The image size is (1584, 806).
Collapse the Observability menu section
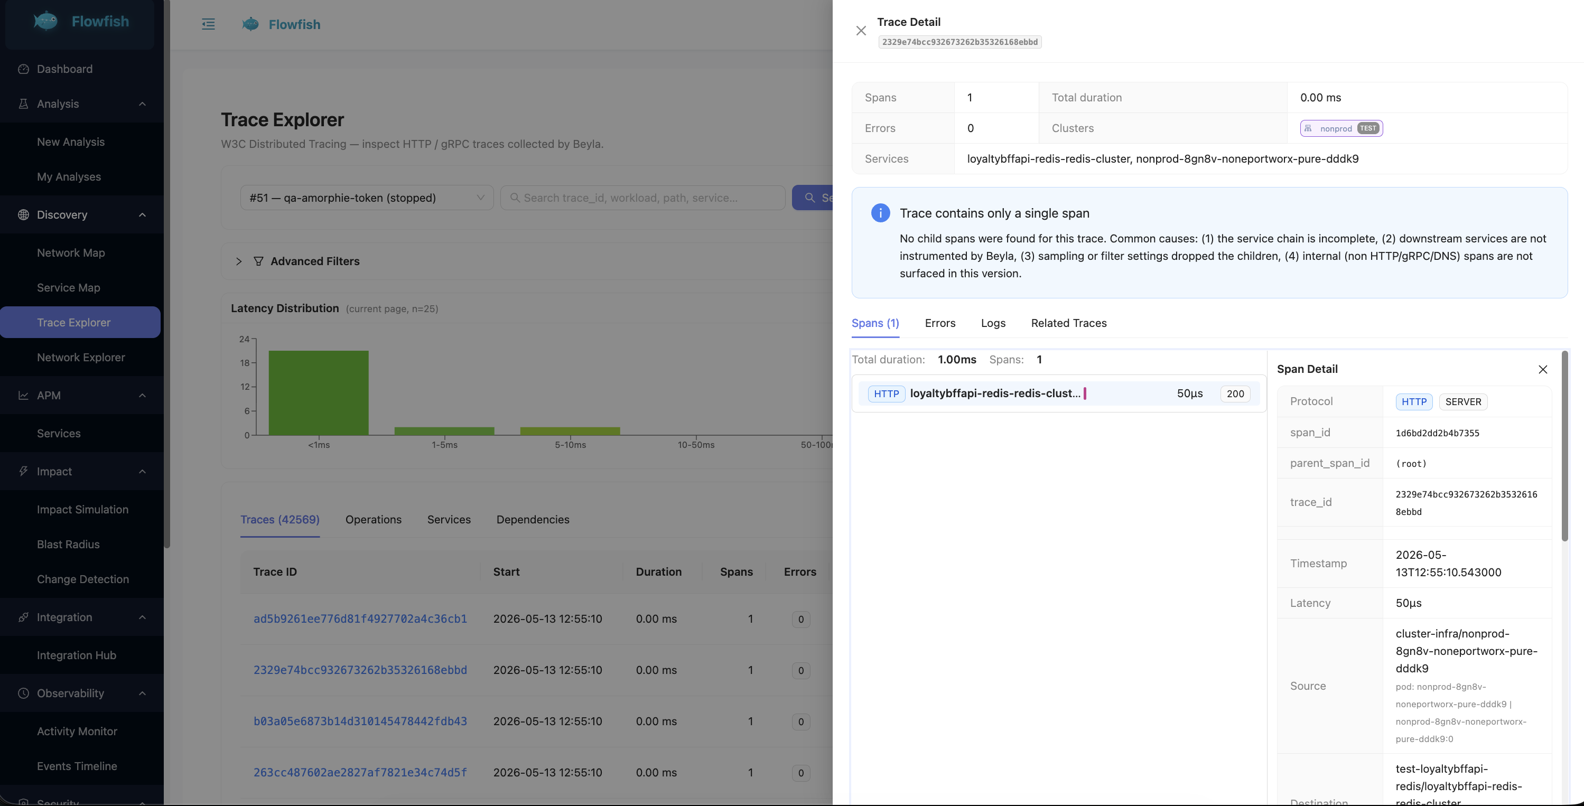143,693
